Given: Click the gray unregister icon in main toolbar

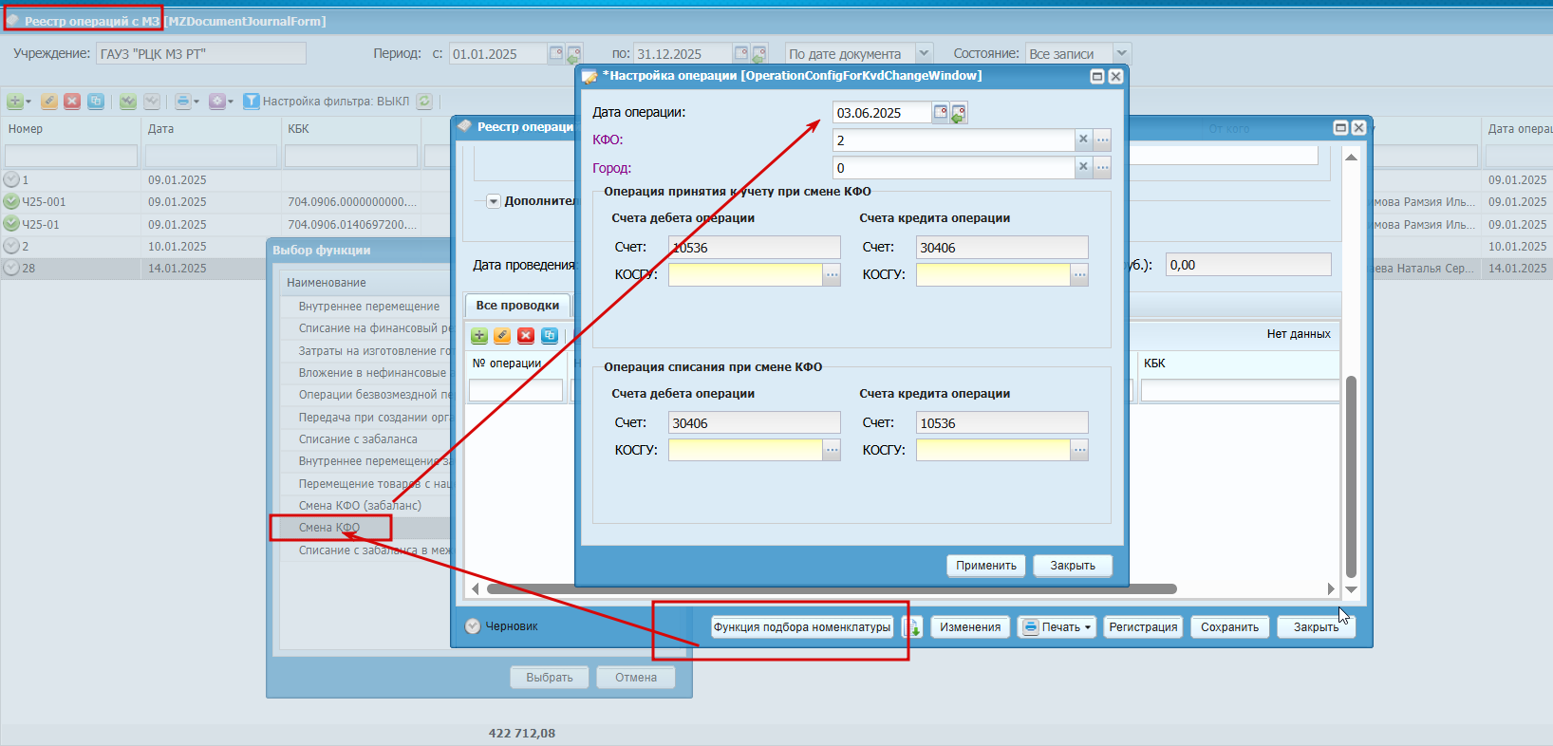Looking at the screenshot, I should 152,102.
